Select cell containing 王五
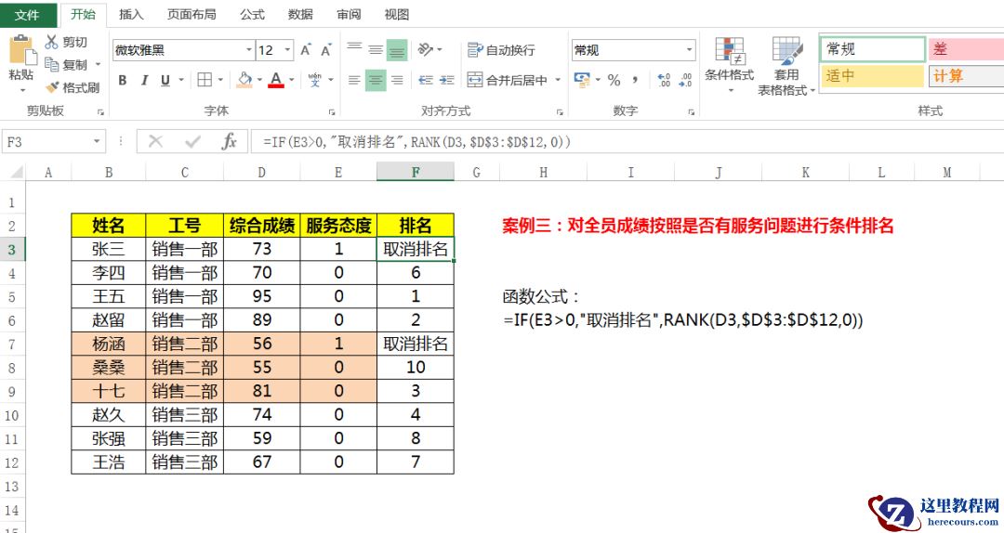The image size is (1004, 533). [x=108, y=296]
